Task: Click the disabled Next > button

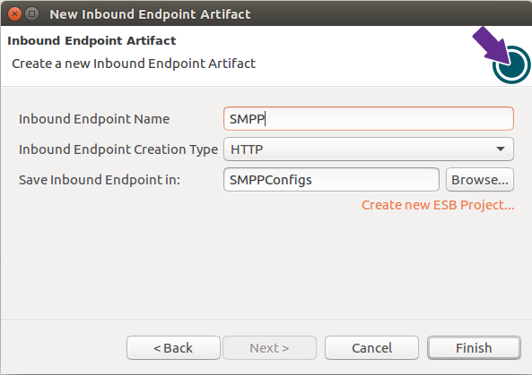Action: coord(269,347)
